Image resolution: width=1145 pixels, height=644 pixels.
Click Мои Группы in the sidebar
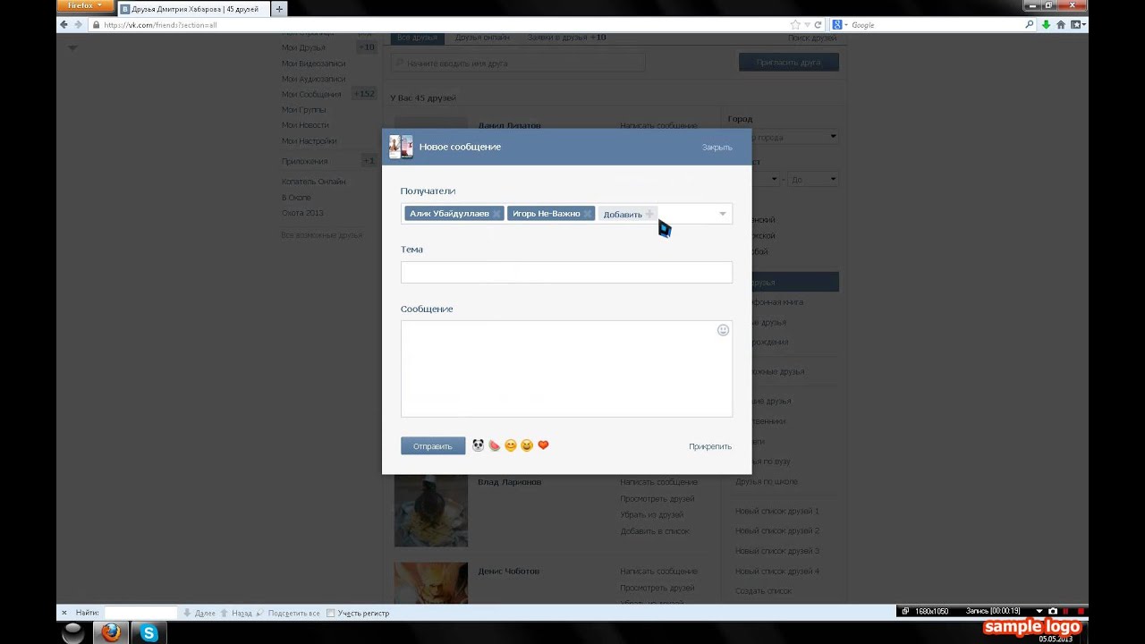point(303,109)
